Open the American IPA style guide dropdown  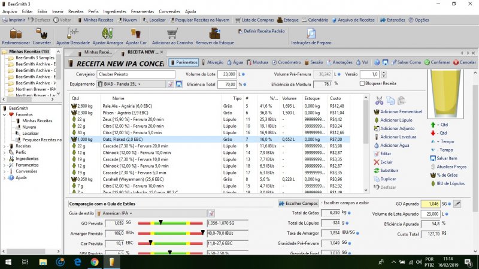(x=151, y=213)
